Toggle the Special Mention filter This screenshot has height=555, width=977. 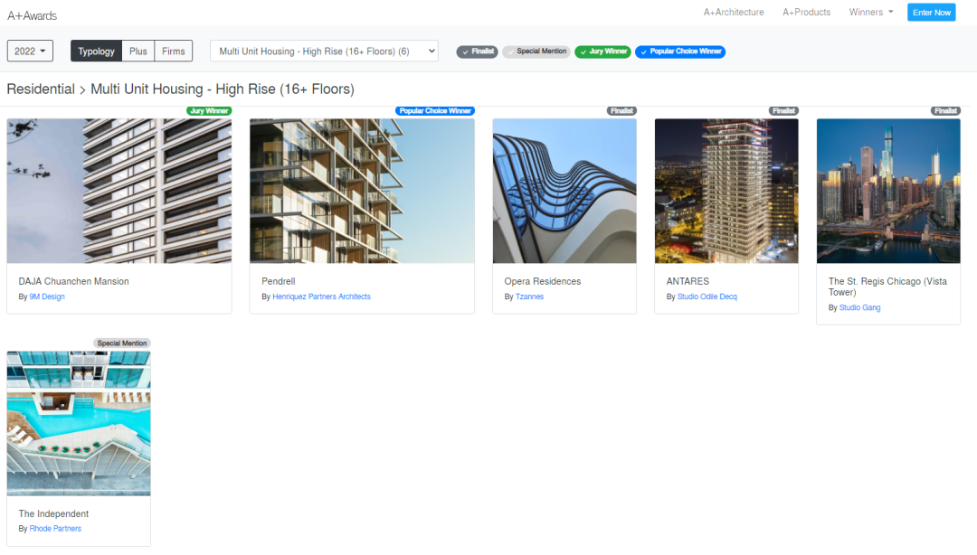(536, 52)
